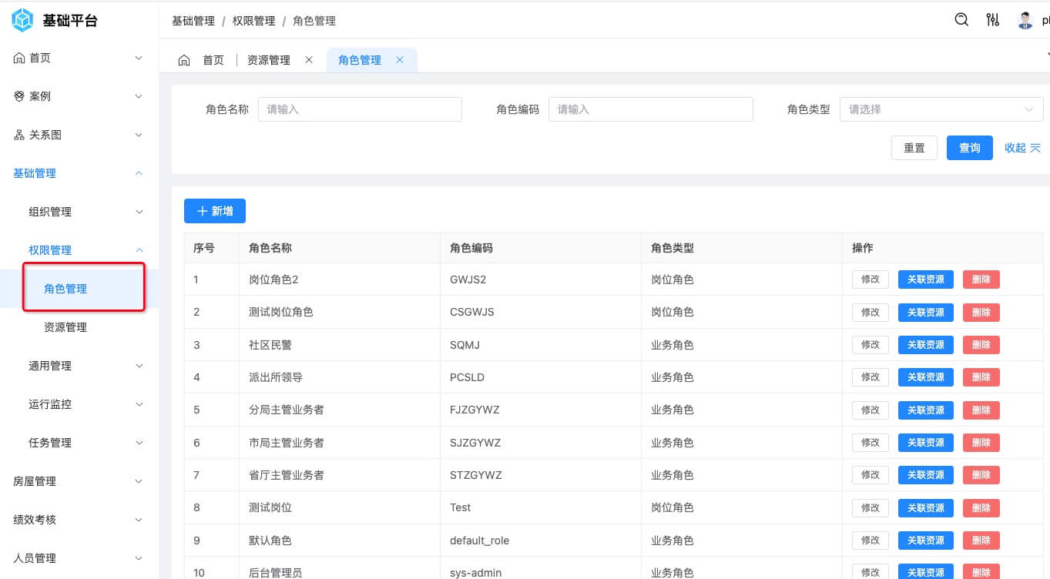The height and width of the screenshot is (579, 1050).
Task: Collapse the 权限管理 submenu chevron
Action: 139,250
